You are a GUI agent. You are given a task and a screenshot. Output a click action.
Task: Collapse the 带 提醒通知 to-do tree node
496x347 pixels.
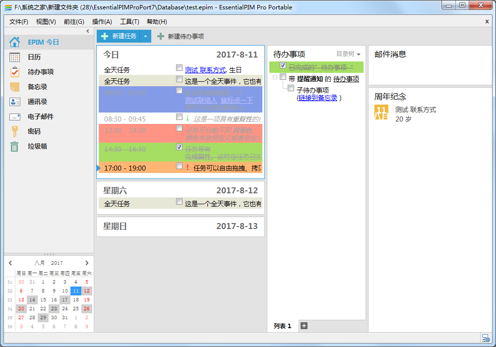click(275, 77)
